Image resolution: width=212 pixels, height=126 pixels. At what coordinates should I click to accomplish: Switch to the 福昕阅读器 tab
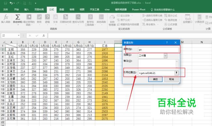click(121, 9)
